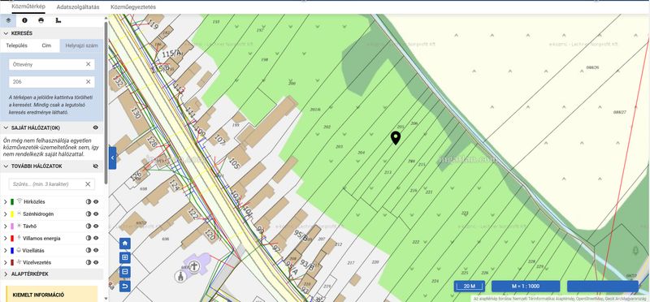This screenshot has width=650, height=302.
Task: Expand the Vízelvezetés layer group
Action: click(6, 262)
